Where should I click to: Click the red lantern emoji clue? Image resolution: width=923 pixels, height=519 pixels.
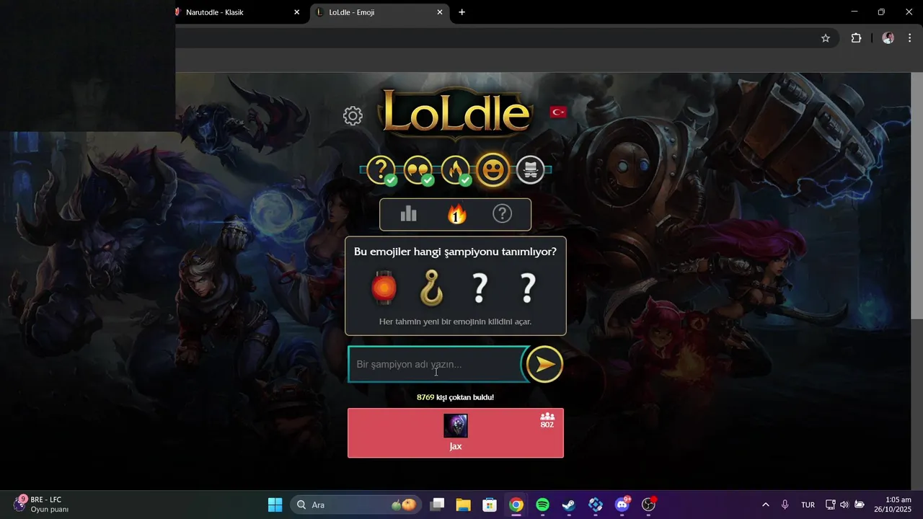point(384,288)
